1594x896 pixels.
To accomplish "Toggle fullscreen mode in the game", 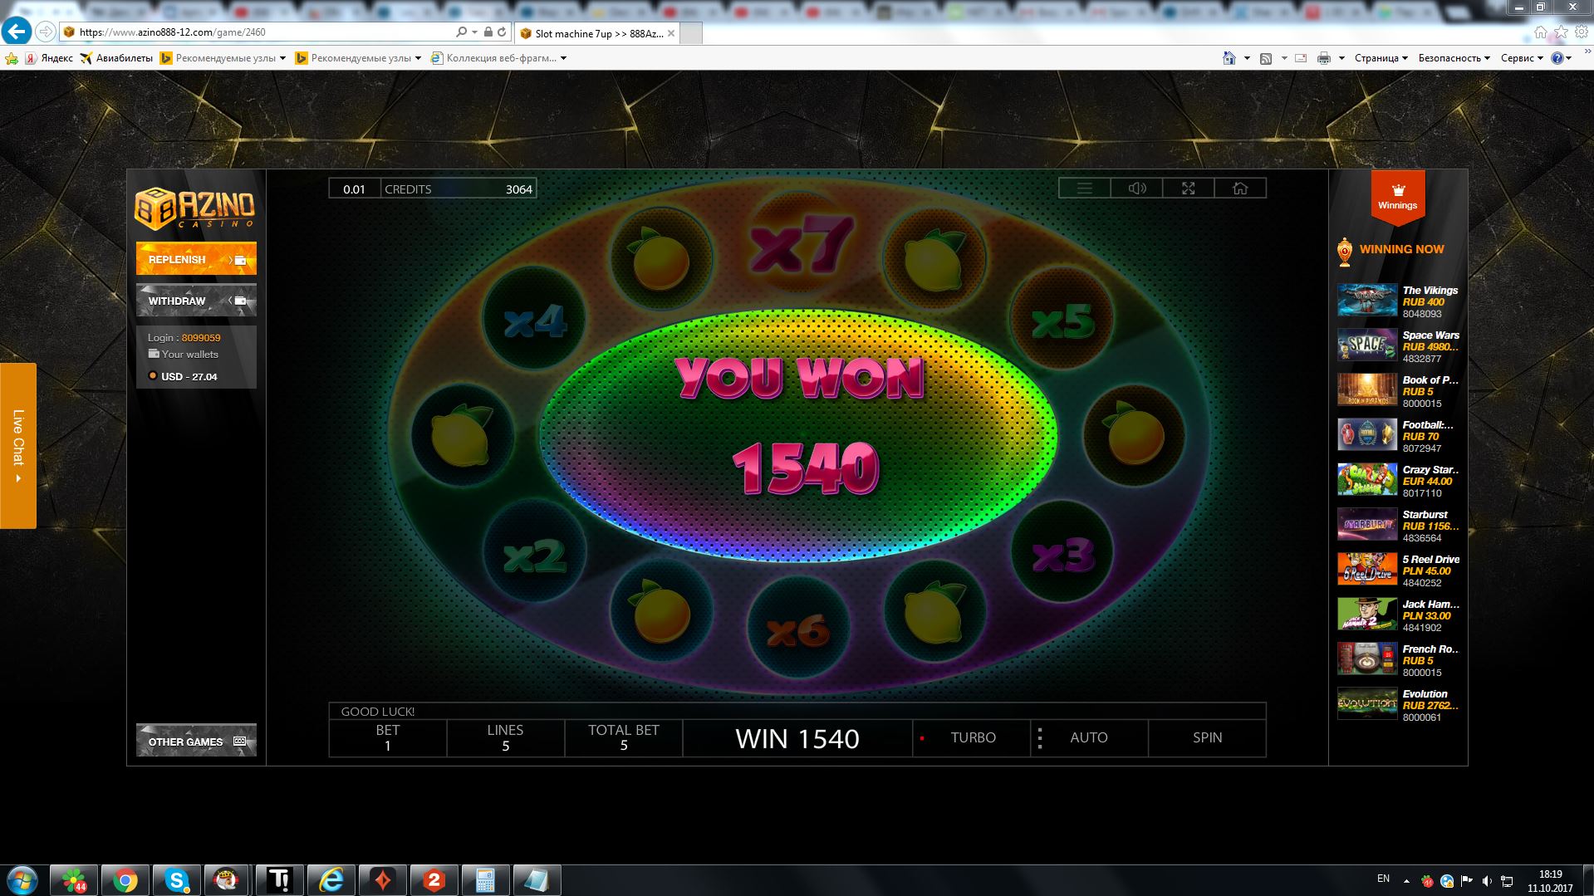I will pos(1189,189).
